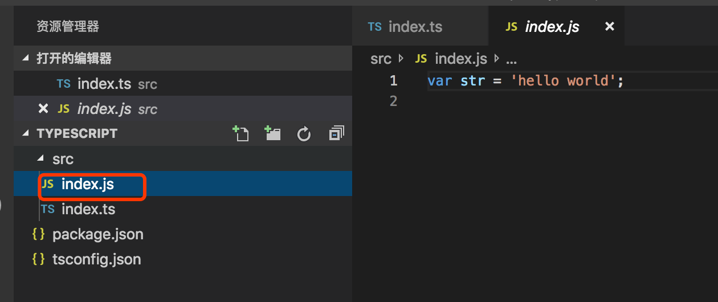Refresh the explorer file tree

tap(304, 134)
